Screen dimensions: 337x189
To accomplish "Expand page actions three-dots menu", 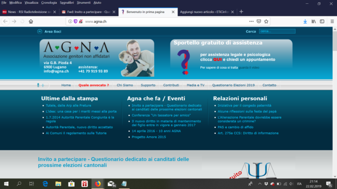I will click(x=251, y=22).
